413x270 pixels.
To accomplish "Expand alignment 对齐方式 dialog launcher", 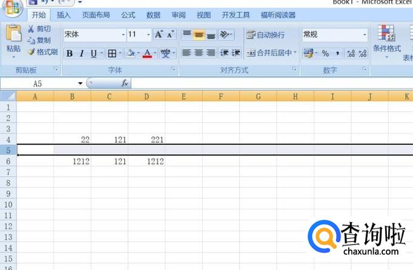I will tap(294, 69).
